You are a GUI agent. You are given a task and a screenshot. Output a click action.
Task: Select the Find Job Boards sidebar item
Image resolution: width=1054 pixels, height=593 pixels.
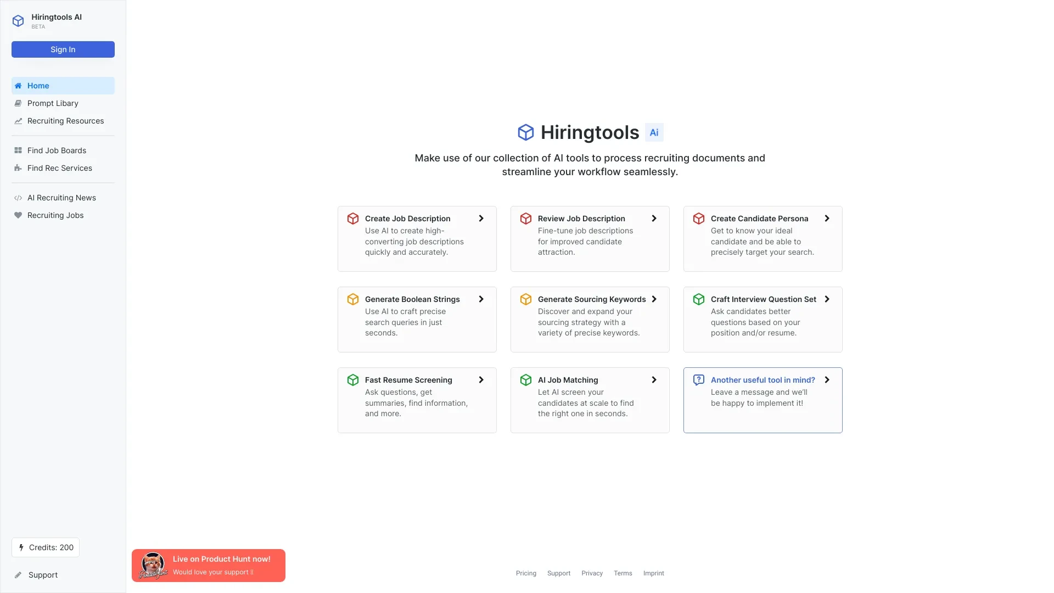click(57, 150)
